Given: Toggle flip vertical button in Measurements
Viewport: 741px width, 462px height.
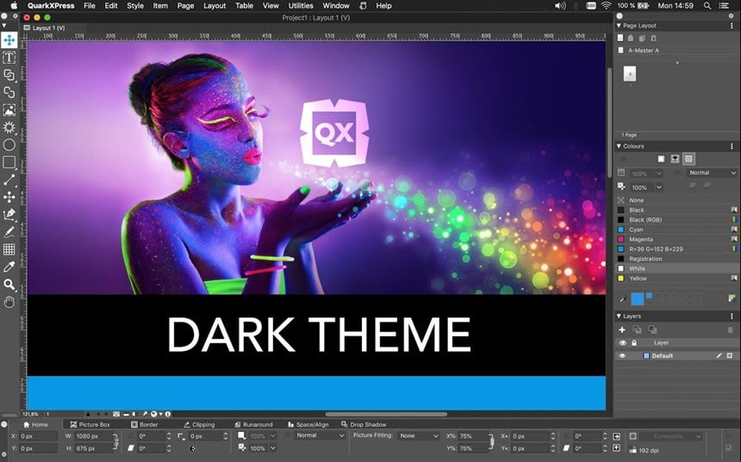Looking at the screenshot, I should (x=617, y=448).
